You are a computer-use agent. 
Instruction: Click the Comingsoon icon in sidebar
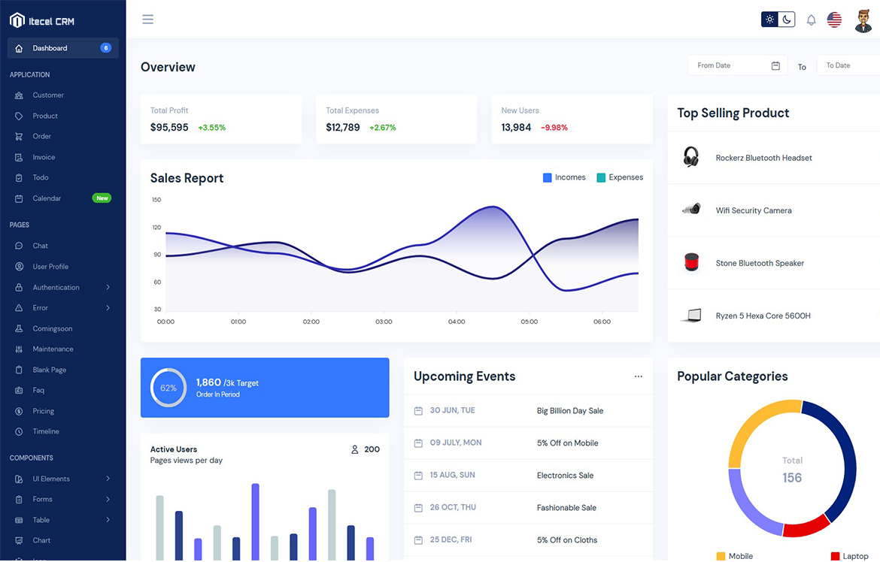click(x=19, y=328)
